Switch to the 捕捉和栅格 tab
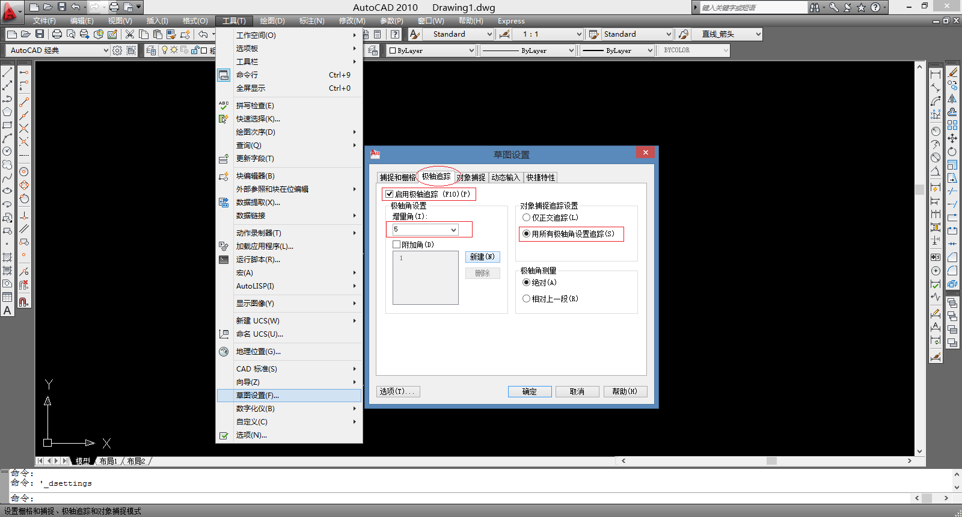The image size is (962, 517). pos(397,177)
